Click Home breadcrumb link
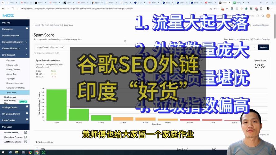This screenshot has width=276, height=155. click(x=36, y=25)
